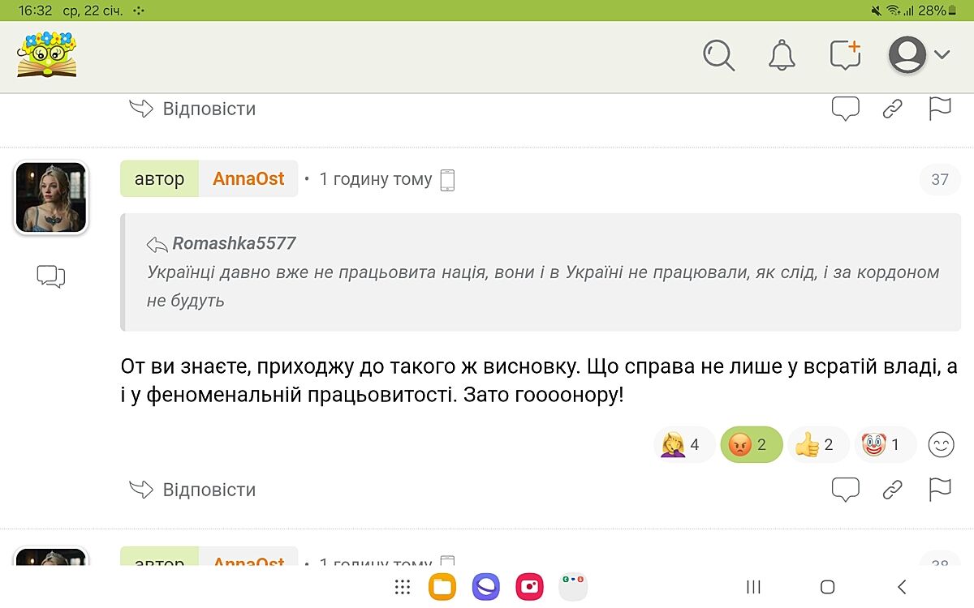Copy link of comment 37
Image resolution: width=974 pixels, height=608 pixels.
click(893, 490)
